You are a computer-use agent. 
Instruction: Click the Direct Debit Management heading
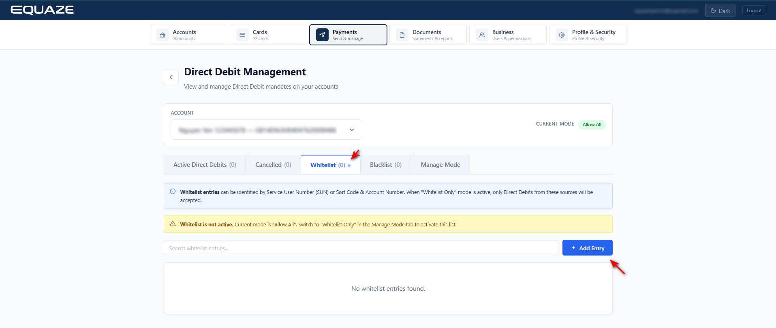(245, 72)
